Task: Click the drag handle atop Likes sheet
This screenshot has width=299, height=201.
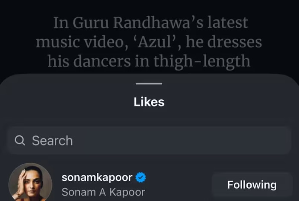Action: tap(149, 83)
